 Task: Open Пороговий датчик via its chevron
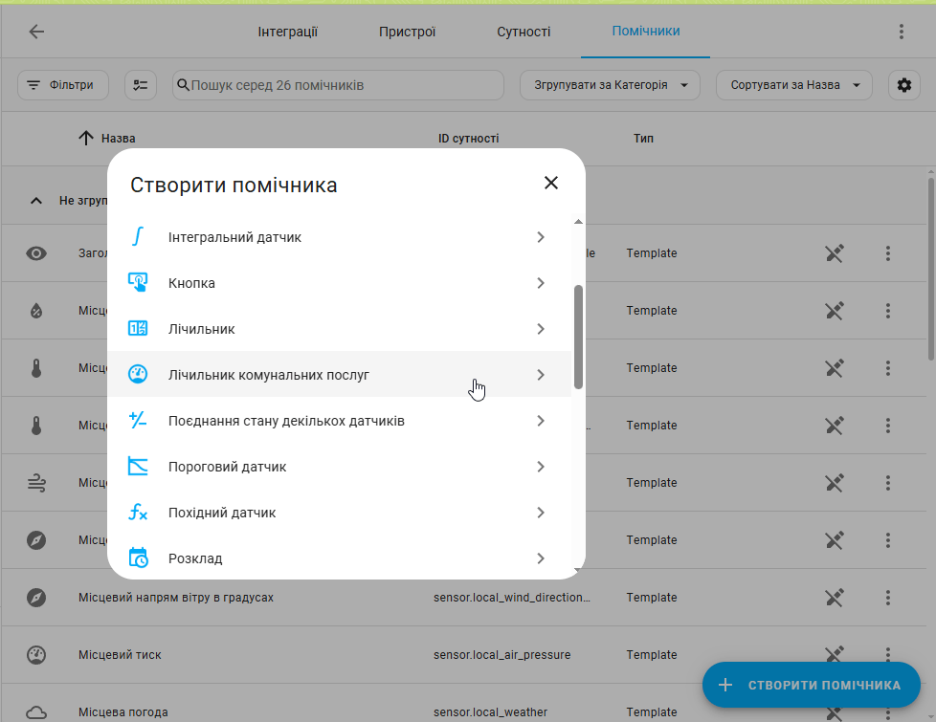(x=540, y=467)
